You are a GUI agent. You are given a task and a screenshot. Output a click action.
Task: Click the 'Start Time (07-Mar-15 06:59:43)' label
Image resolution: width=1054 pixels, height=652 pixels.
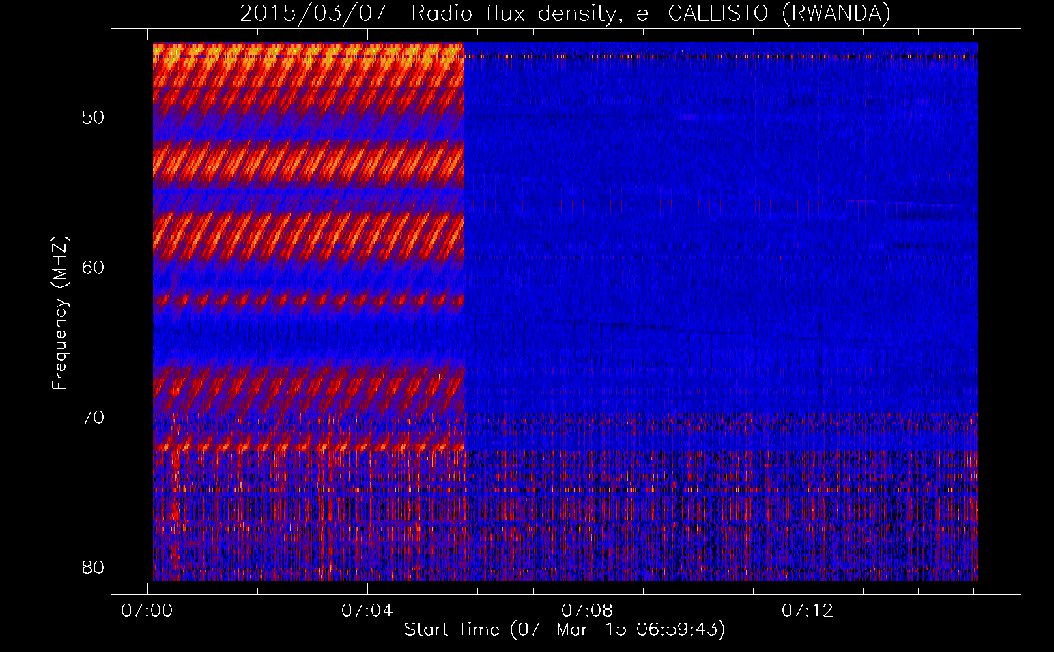pos(565,629)
